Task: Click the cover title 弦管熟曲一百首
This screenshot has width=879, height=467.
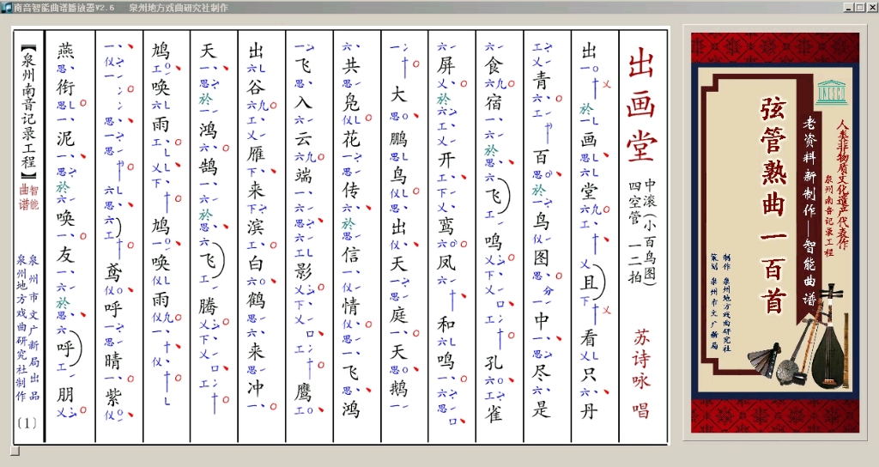Action: pos(773,204)
